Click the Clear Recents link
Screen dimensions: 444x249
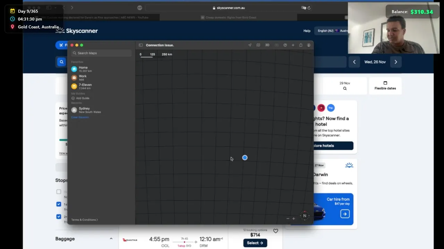80,117
